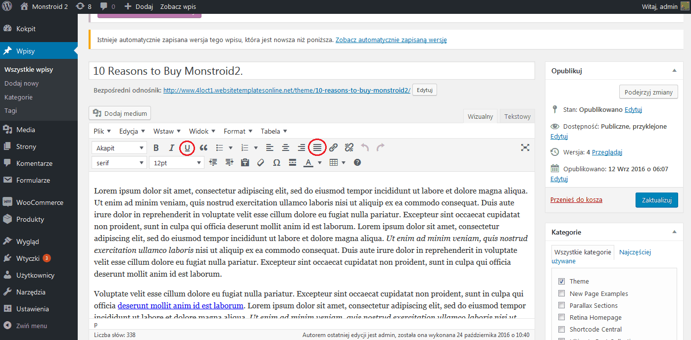Open the Format menu
Screen dimensions: 691x340
pyautogui.click(x=238, y=131)
